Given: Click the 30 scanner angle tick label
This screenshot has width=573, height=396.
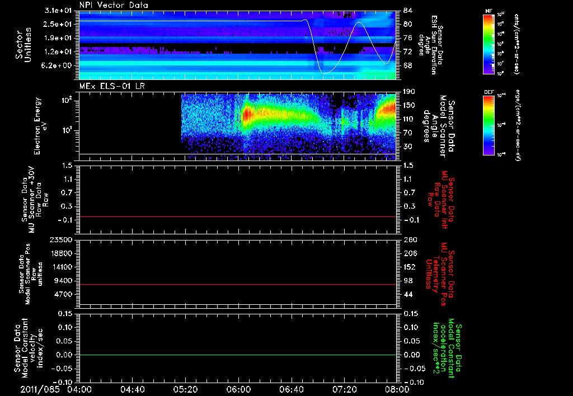Looking at the screenshot, I should [x=408, y=147].
